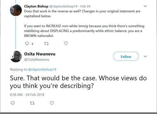The height and width of the screenshot is (114, 157).
Task: Like Osita Nwanevu's tweet
Action: pyautogui.click(x=51, y=103)
